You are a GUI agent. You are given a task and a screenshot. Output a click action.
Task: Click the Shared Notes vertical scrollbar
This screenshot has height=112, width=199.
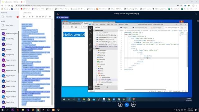pos(52,81)
